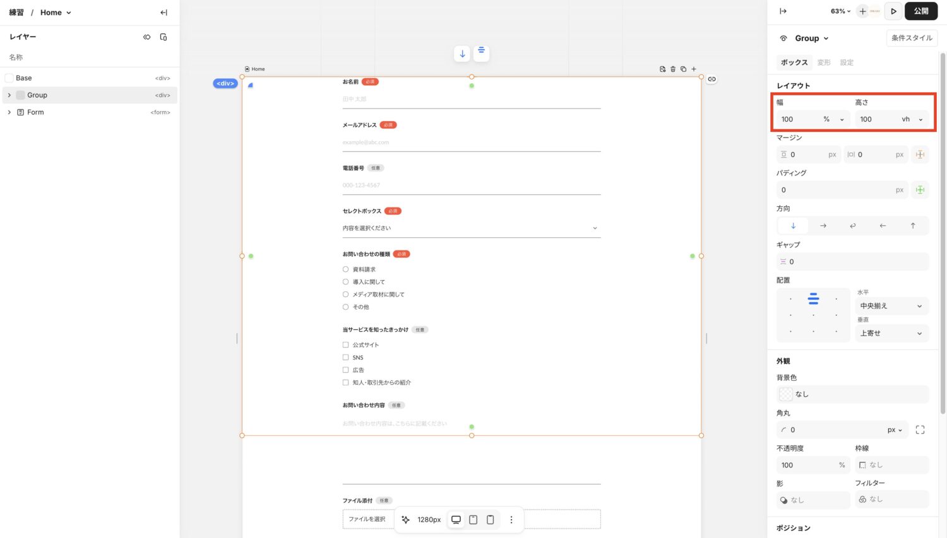Switch to the 変形 tab
947x538 pixels.
tap(824, 62)
